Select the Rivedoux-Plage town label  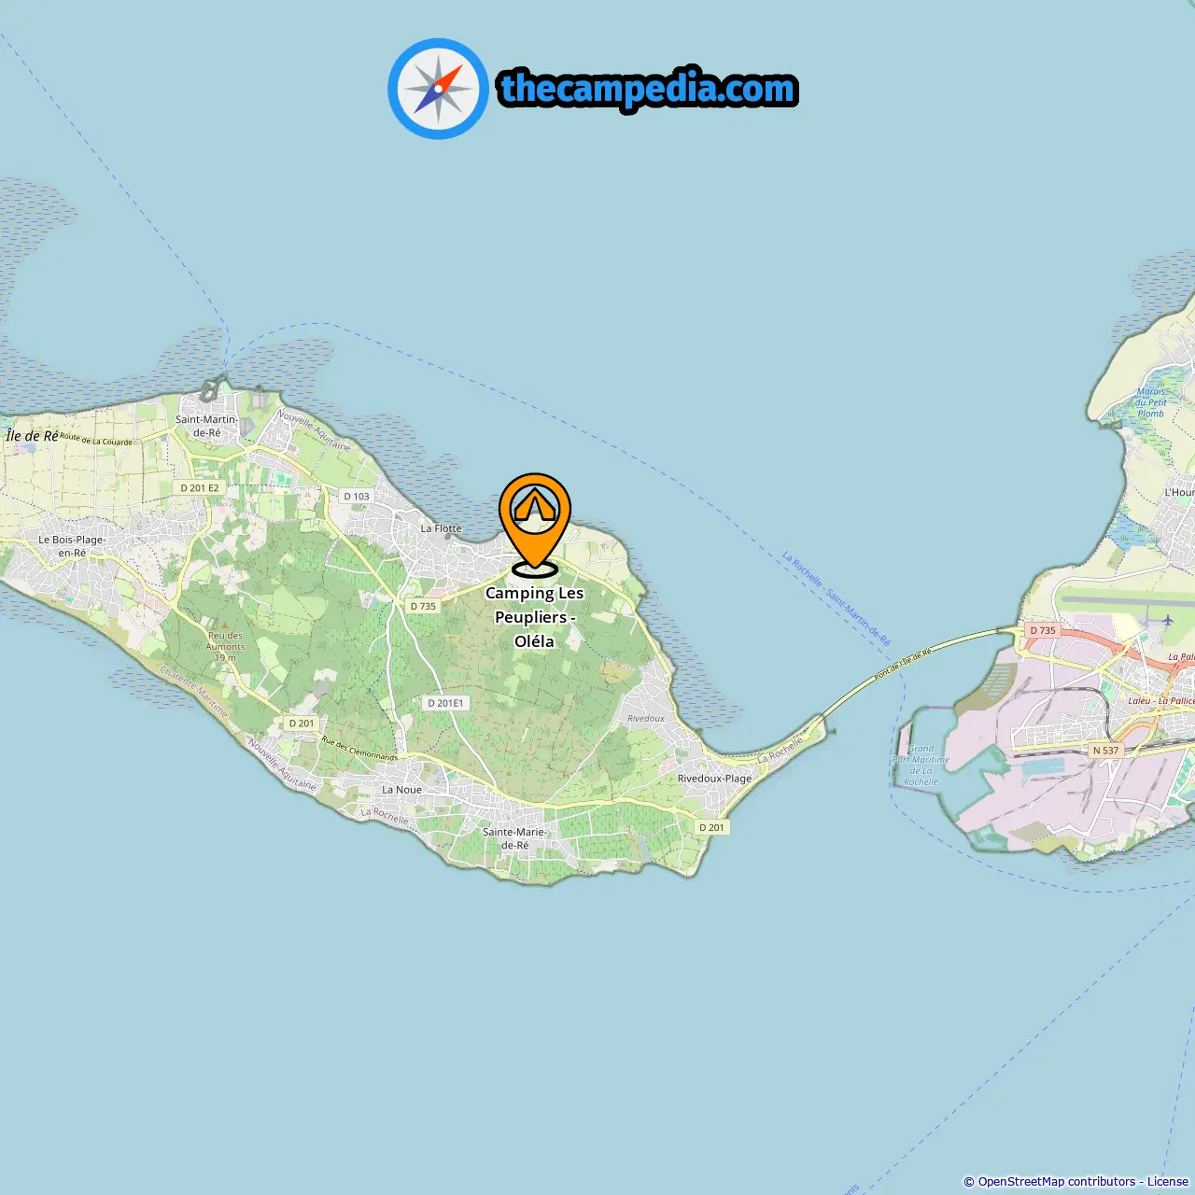pos(714,778)
